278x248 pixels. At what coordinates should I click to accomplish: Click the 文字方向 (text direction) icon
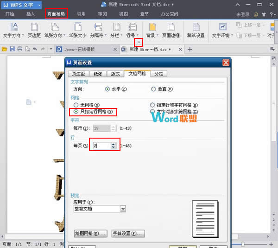[x=13, y=27]
